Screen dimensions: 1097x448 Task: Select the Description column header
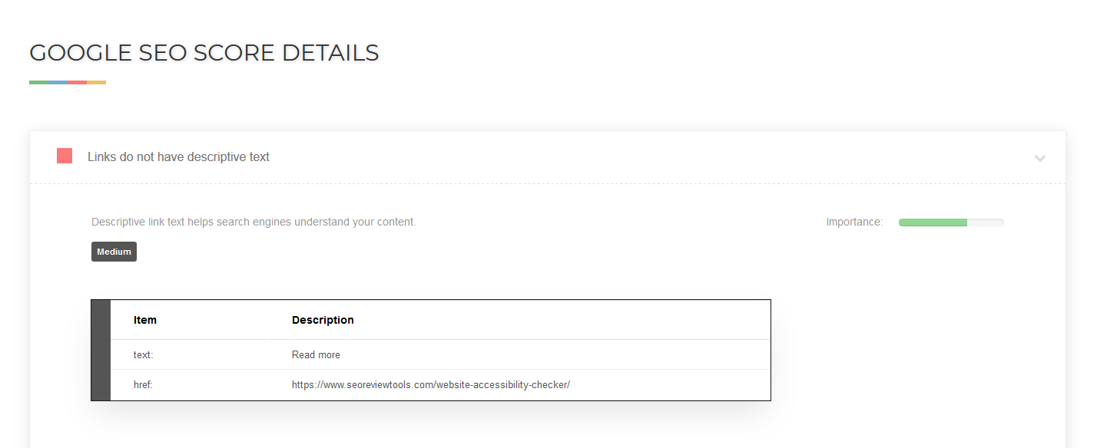click(323, 320)
